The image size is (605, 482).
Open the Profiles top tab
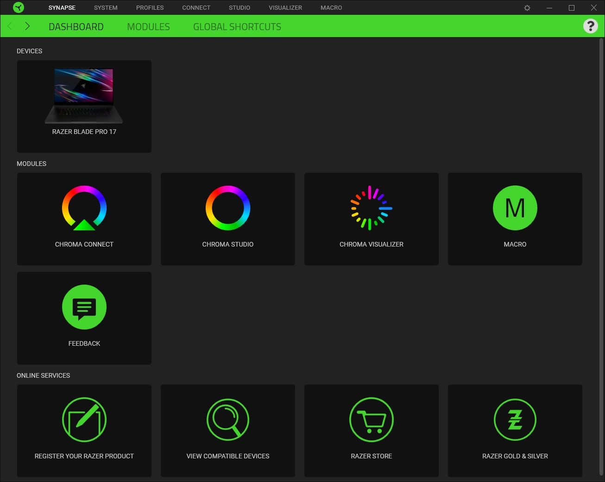pyautogui.click(x=150, y=8)
